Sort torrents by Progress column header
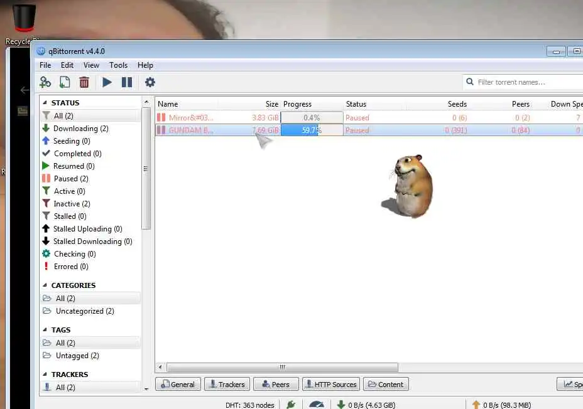Image resolution: width=583 pixels, height=409 pixels. pyautogui.click(x=312, y=104)
